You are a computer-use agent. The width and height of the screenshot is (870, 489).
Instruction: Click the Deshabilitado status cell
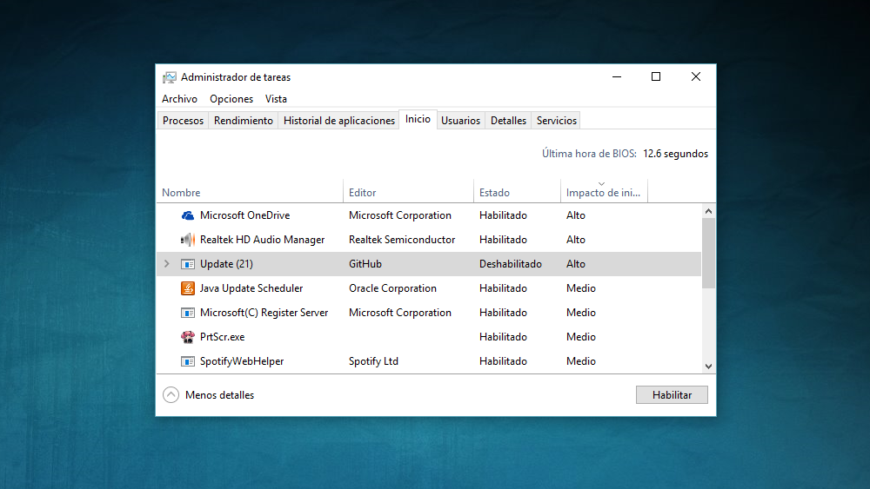click(x=511, y=264)
